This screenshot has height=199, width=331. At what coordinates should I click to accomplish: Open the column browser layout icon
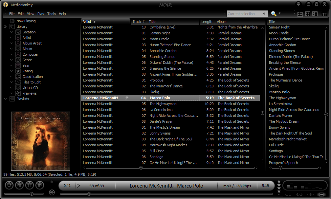click(x=324, y=14)
